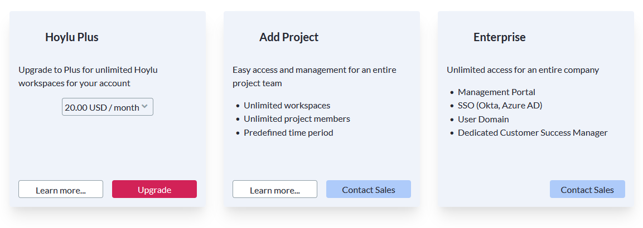Open Learn more on the Add Project card
This screenshot has height=228, width=643.
[275, 190]
